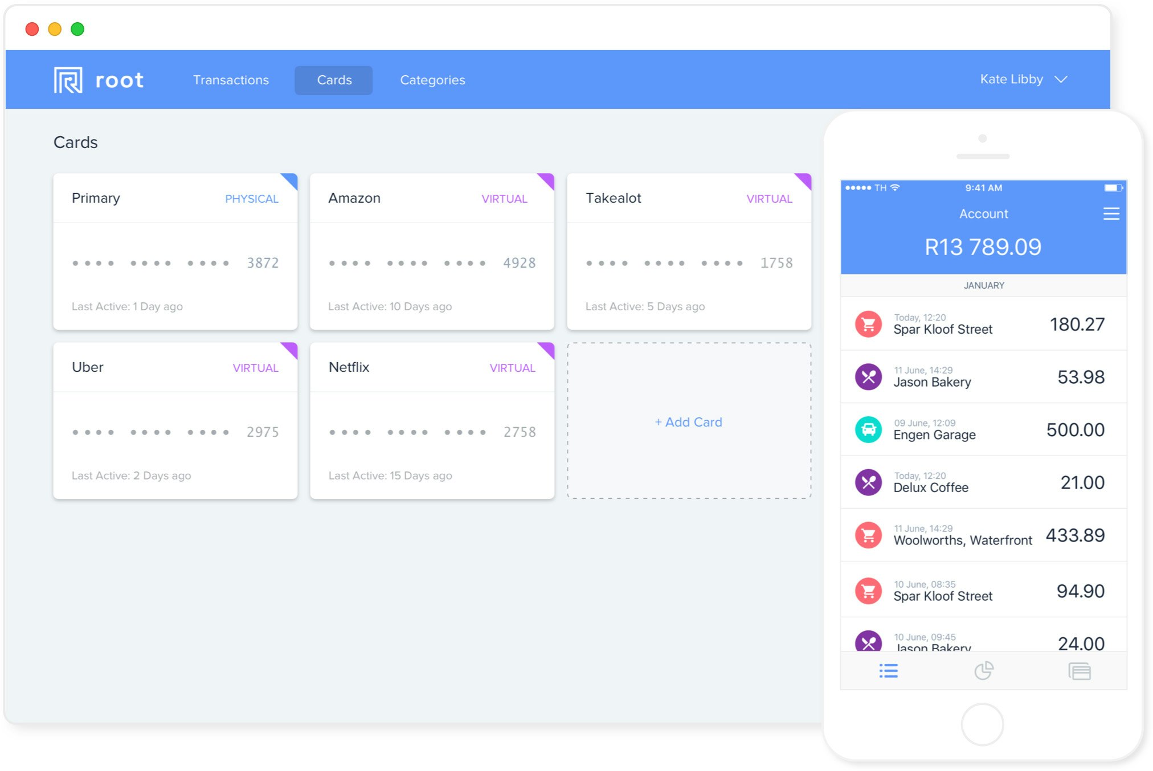
Task: Open the phone hamburger menu icon
Action: click(x=1111, y=214)
